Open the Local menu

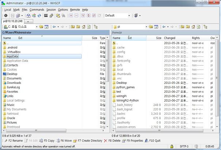click(8, 10)
